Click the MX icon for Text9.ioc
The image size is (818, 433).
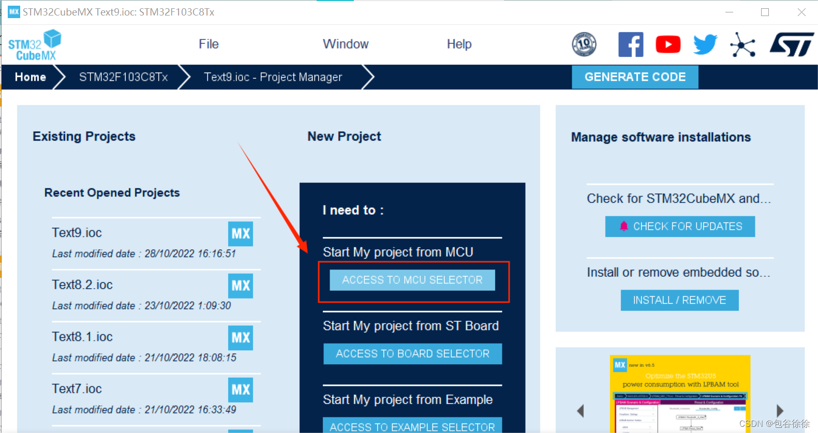pyautogui.click(x=241, y=234)
